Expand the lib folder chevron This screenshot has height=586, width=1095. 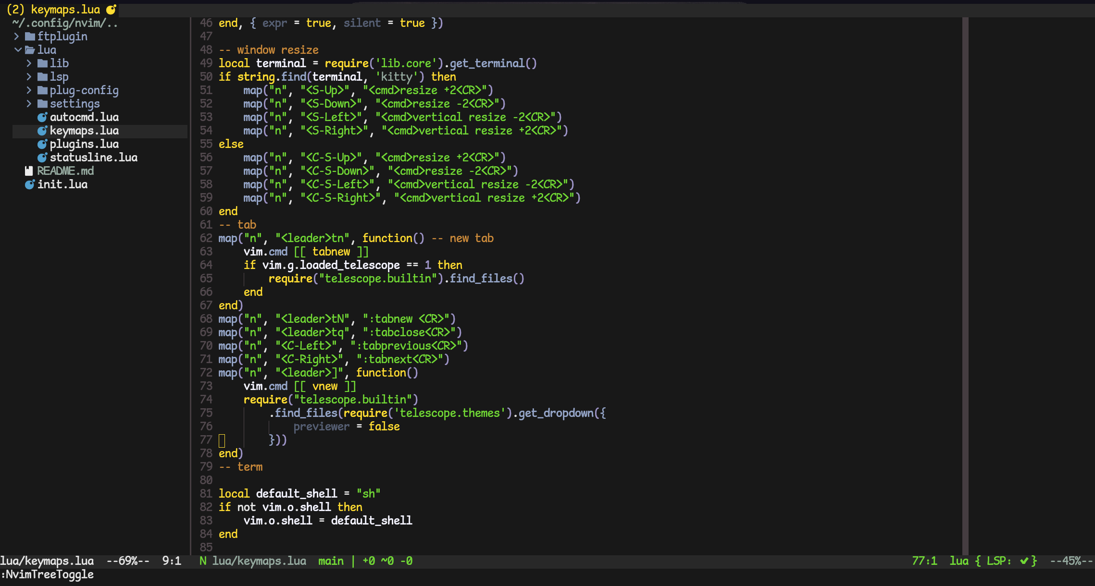coord(29,63)
